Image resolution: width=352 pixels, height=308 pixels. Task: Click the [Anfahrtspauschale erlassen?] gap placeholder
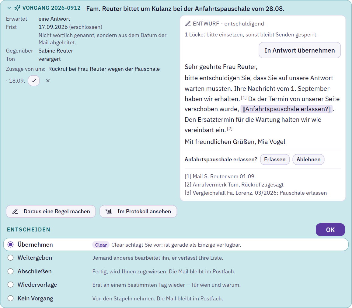(287, 109)
